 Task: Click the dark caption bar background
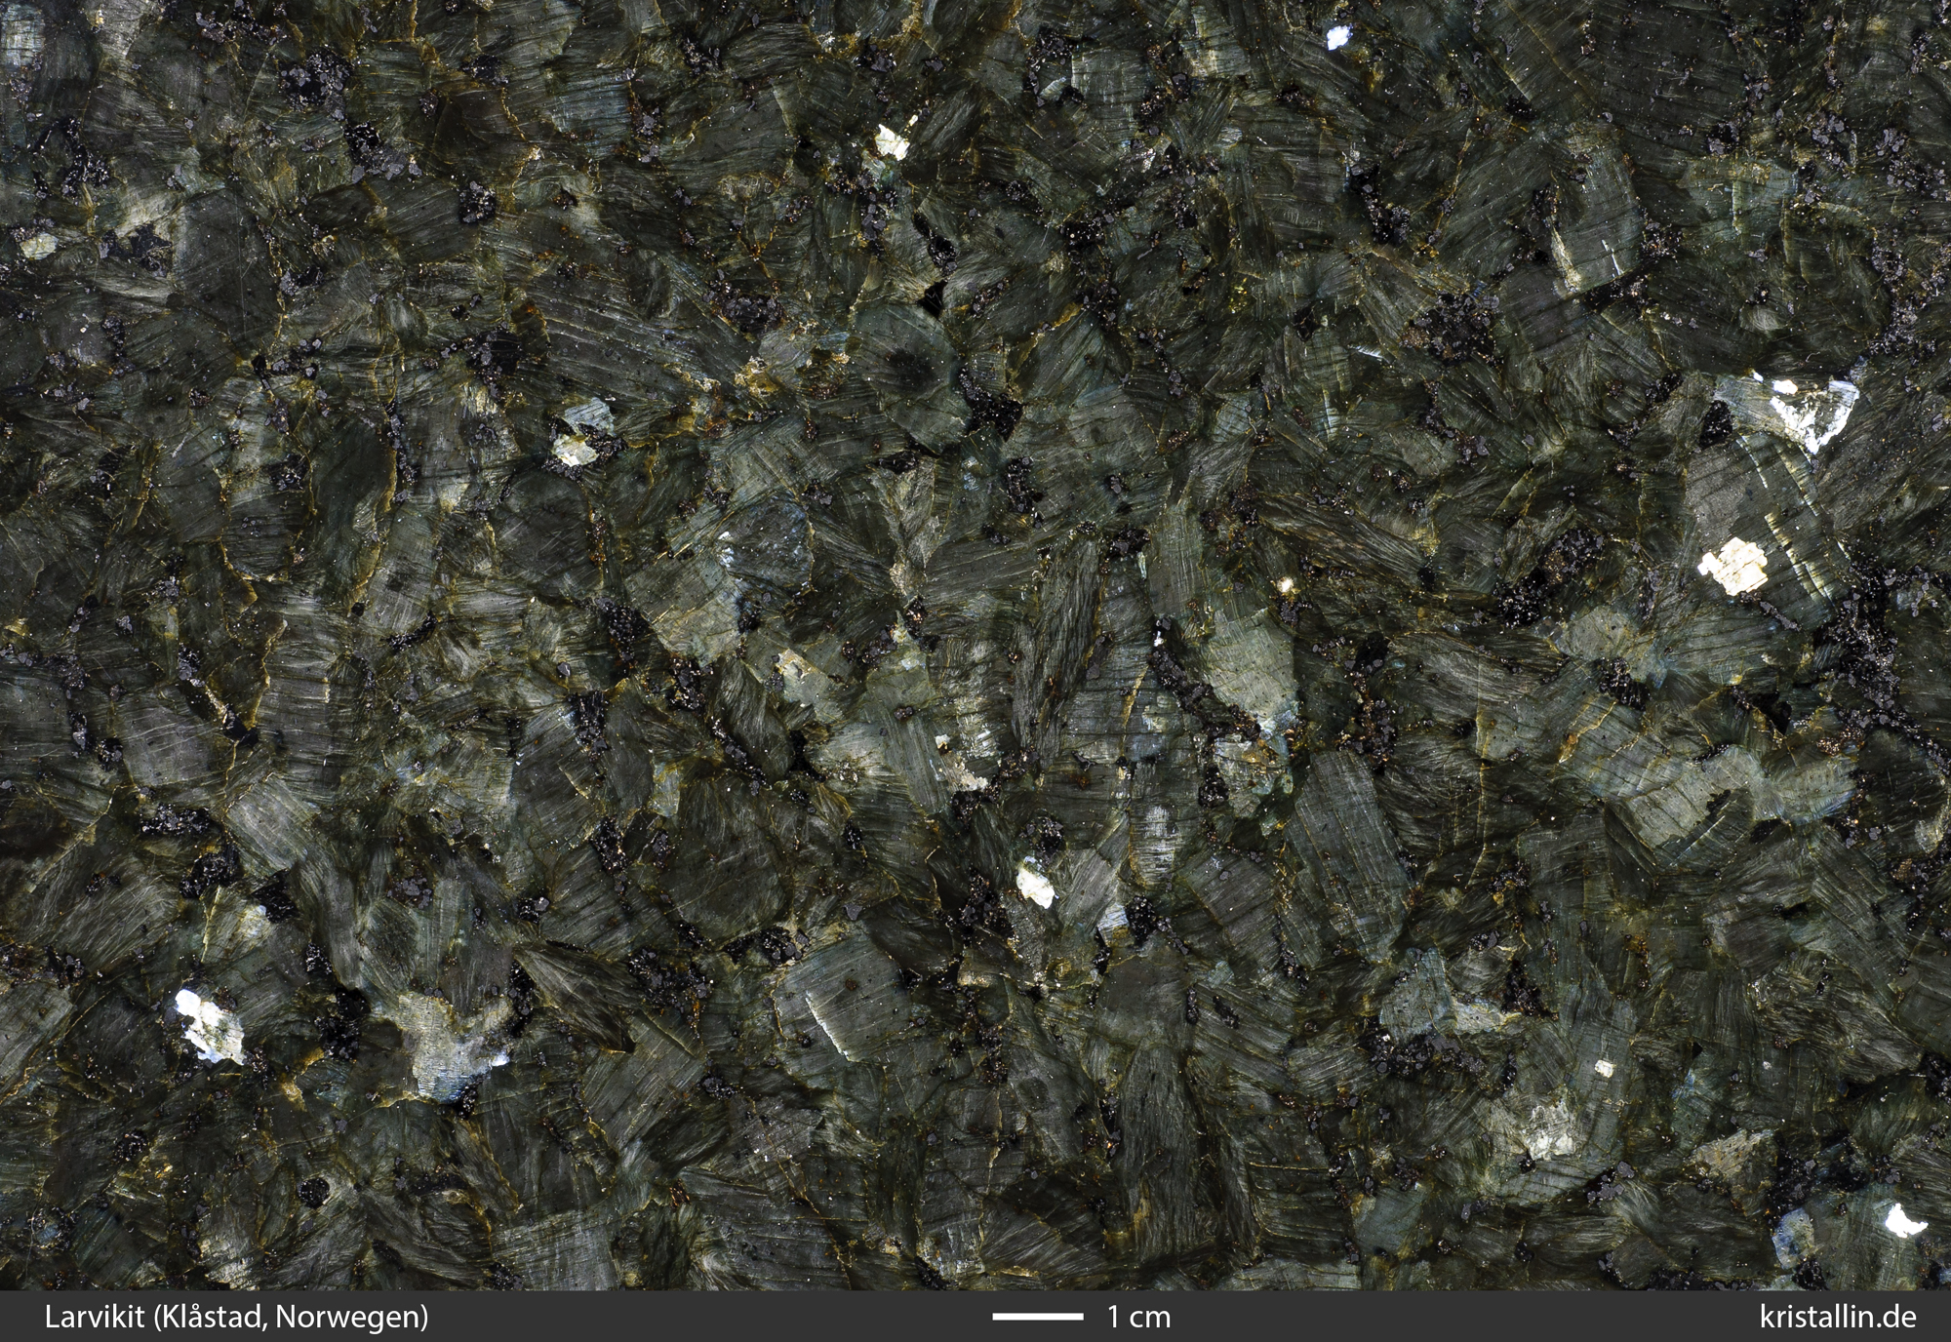pyautogui.click(x=683, y=1317)
